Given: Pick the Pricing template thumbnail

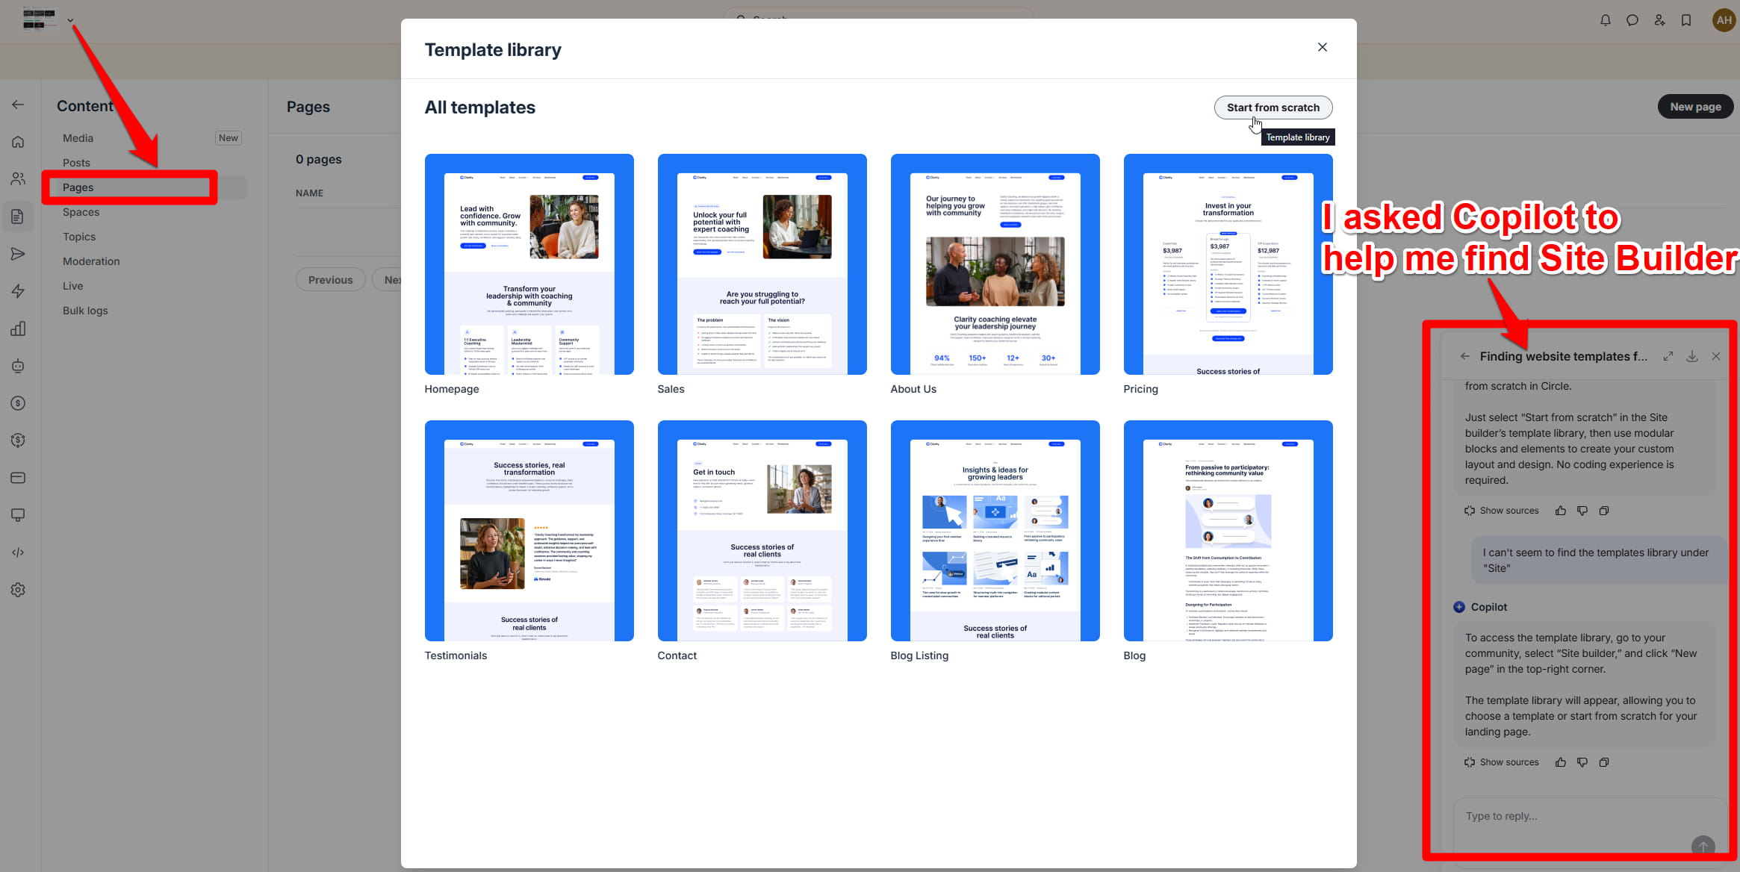Looking at the screenshot, I should [1228, 264].
